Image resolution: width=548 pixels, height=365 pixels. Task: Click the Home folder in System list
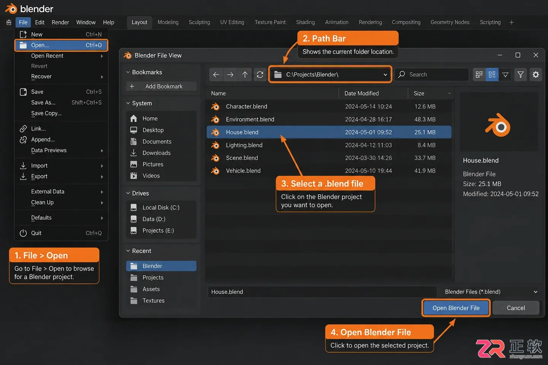[161, 119]
